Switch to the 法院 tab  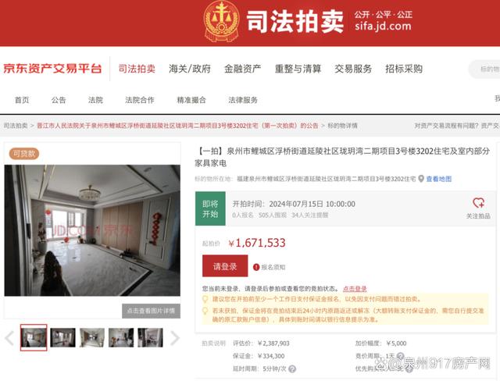point(95,100)
